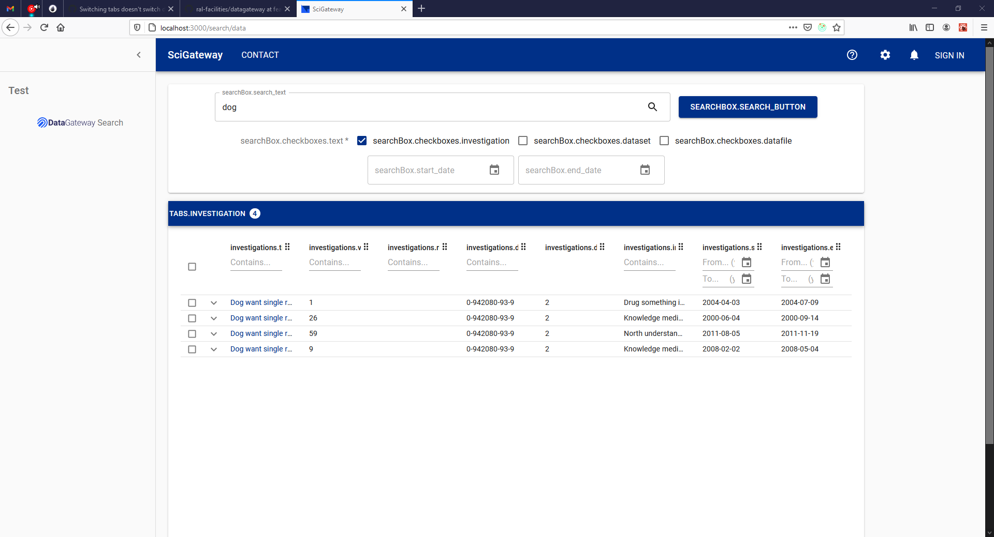
Task: Collapse the navigation sidebar with the chevron
Action: (139, 55)
